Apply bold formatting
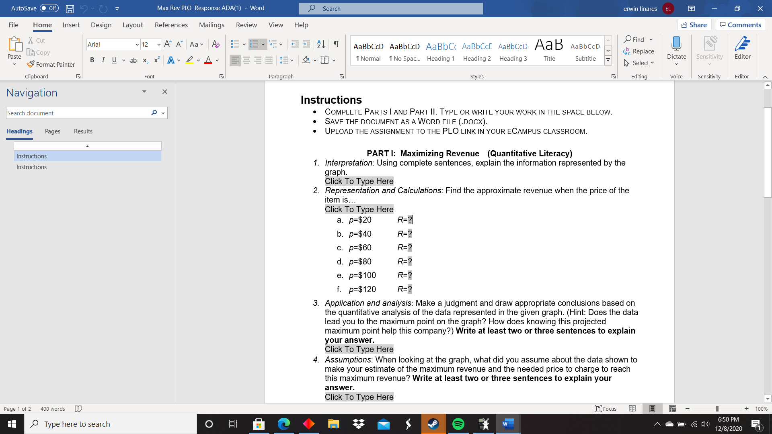Viewport: 772px width, 434px height. click(x=92, y=60)
